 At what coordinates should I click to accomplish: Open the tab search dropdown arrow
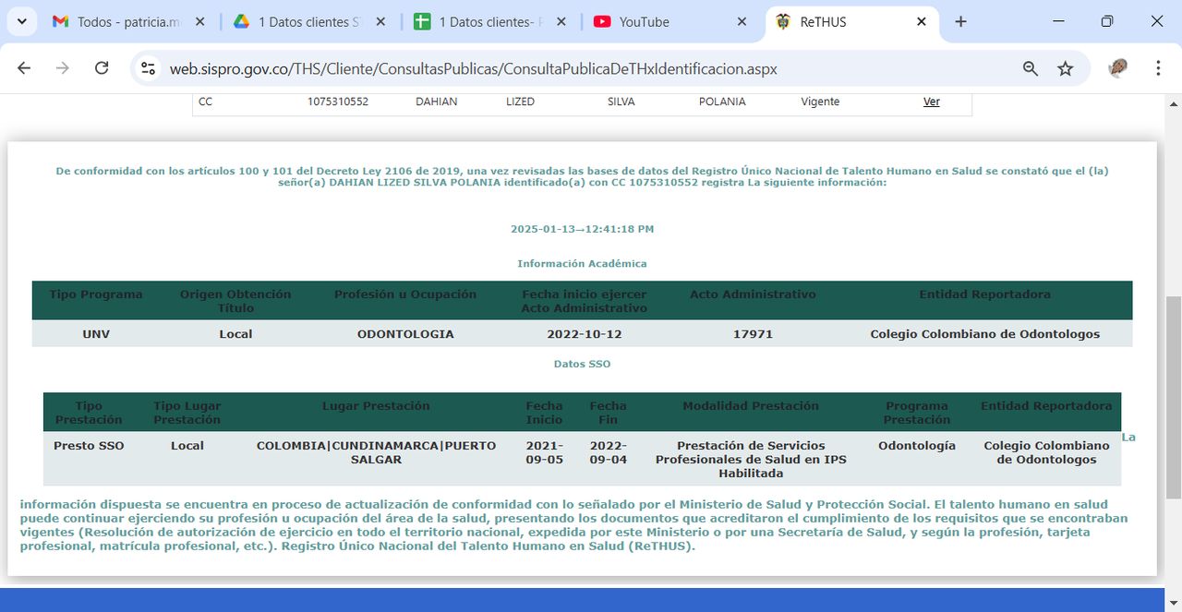[x=22, y=21]
